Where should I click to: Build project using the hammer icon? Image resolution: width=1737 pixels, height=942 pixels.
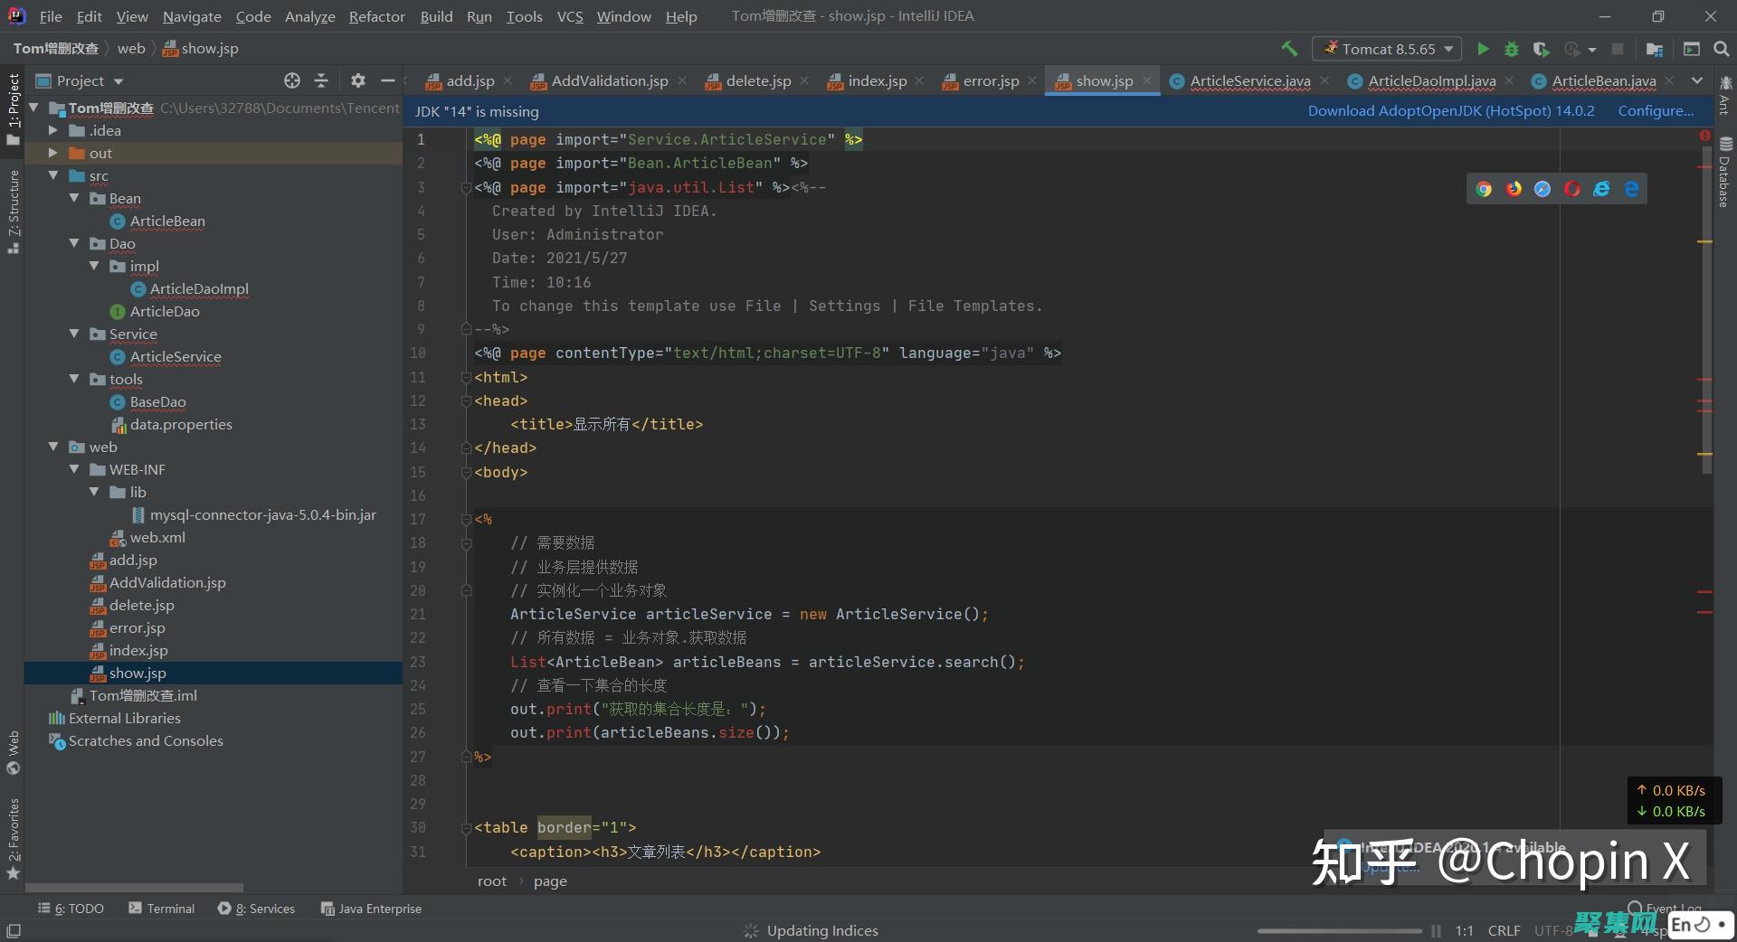coord(1289,49)
